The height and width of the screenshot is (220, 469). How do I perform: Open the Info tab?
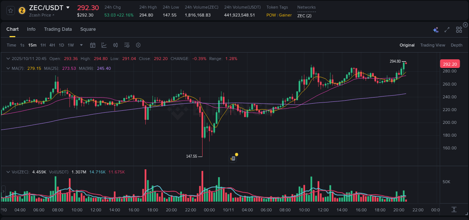(31, 29)
